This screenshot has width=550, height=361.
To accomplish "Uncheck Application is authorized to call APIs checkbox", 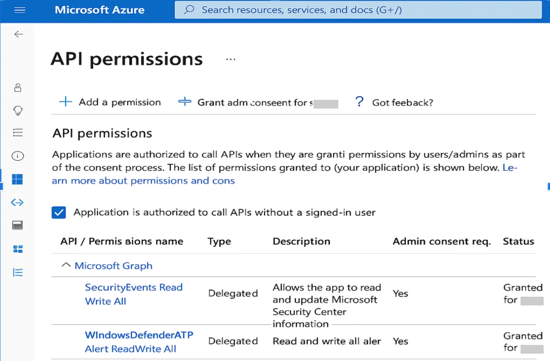I will click(59, 212).
